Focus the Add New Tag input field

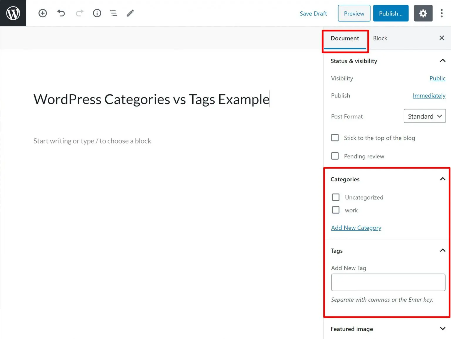[x=388, y=282]
